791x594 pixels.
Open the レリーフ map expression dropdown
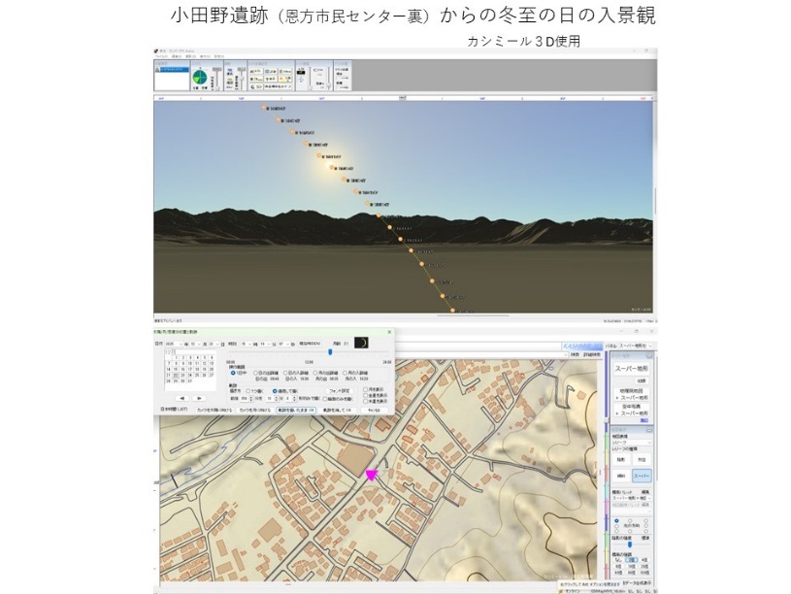pos(632,445)
